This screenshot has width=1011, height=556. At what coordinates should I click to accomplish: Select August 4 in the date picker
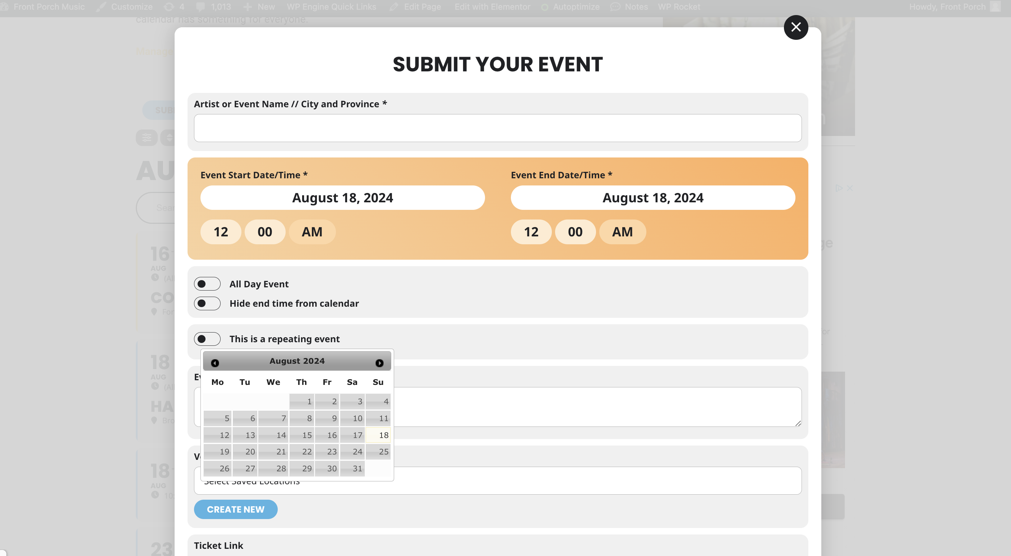378,401
